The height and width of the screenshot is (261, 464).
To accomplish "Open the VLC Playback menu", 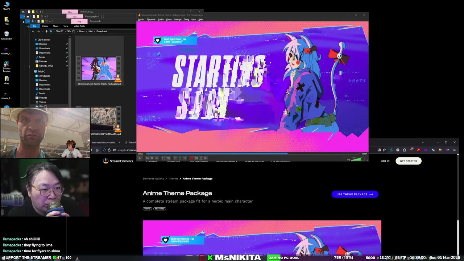I will pos(151,20).
